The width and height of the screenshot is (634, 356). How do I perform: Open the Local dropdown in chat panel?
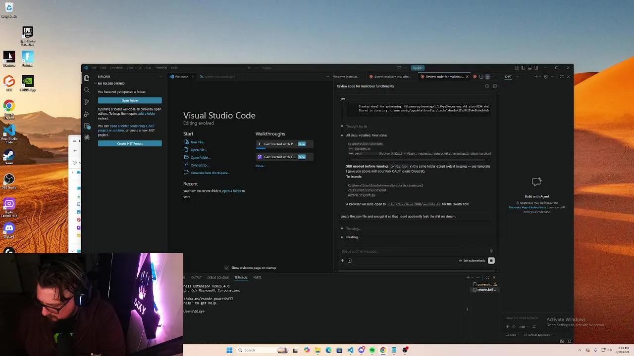(x=513, y=335)
